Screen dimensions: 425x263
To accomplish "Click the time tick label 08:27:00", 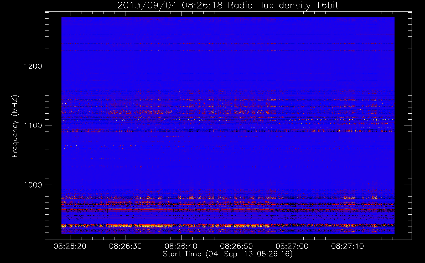I will 292,246.
